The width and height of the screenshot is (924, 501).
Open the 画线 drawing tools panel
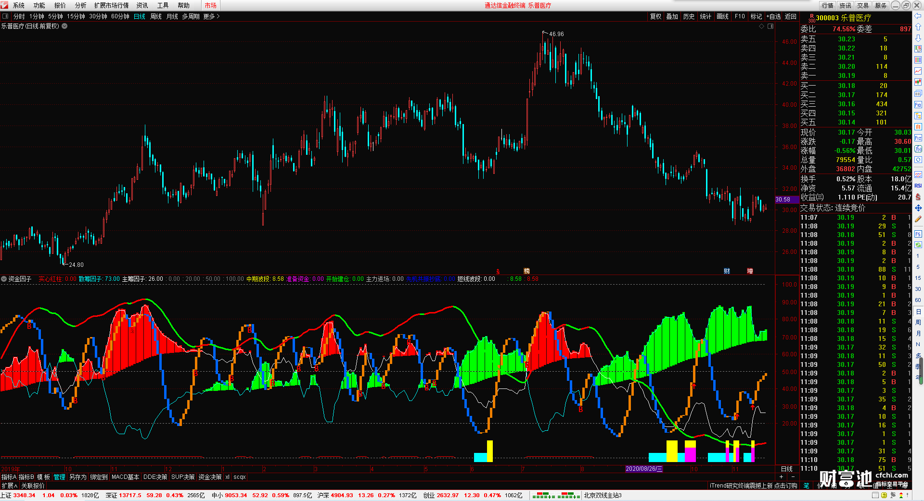pyautogui.click(x=722, y=16)
